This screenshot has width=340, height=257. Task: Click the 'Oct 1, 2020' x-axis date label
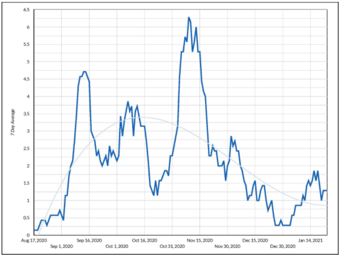tap(117, 246)
